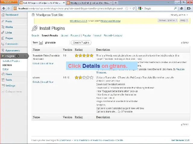
Task: Click the gtrans version 1.0.10 cell
Action: tap(66, 77)
